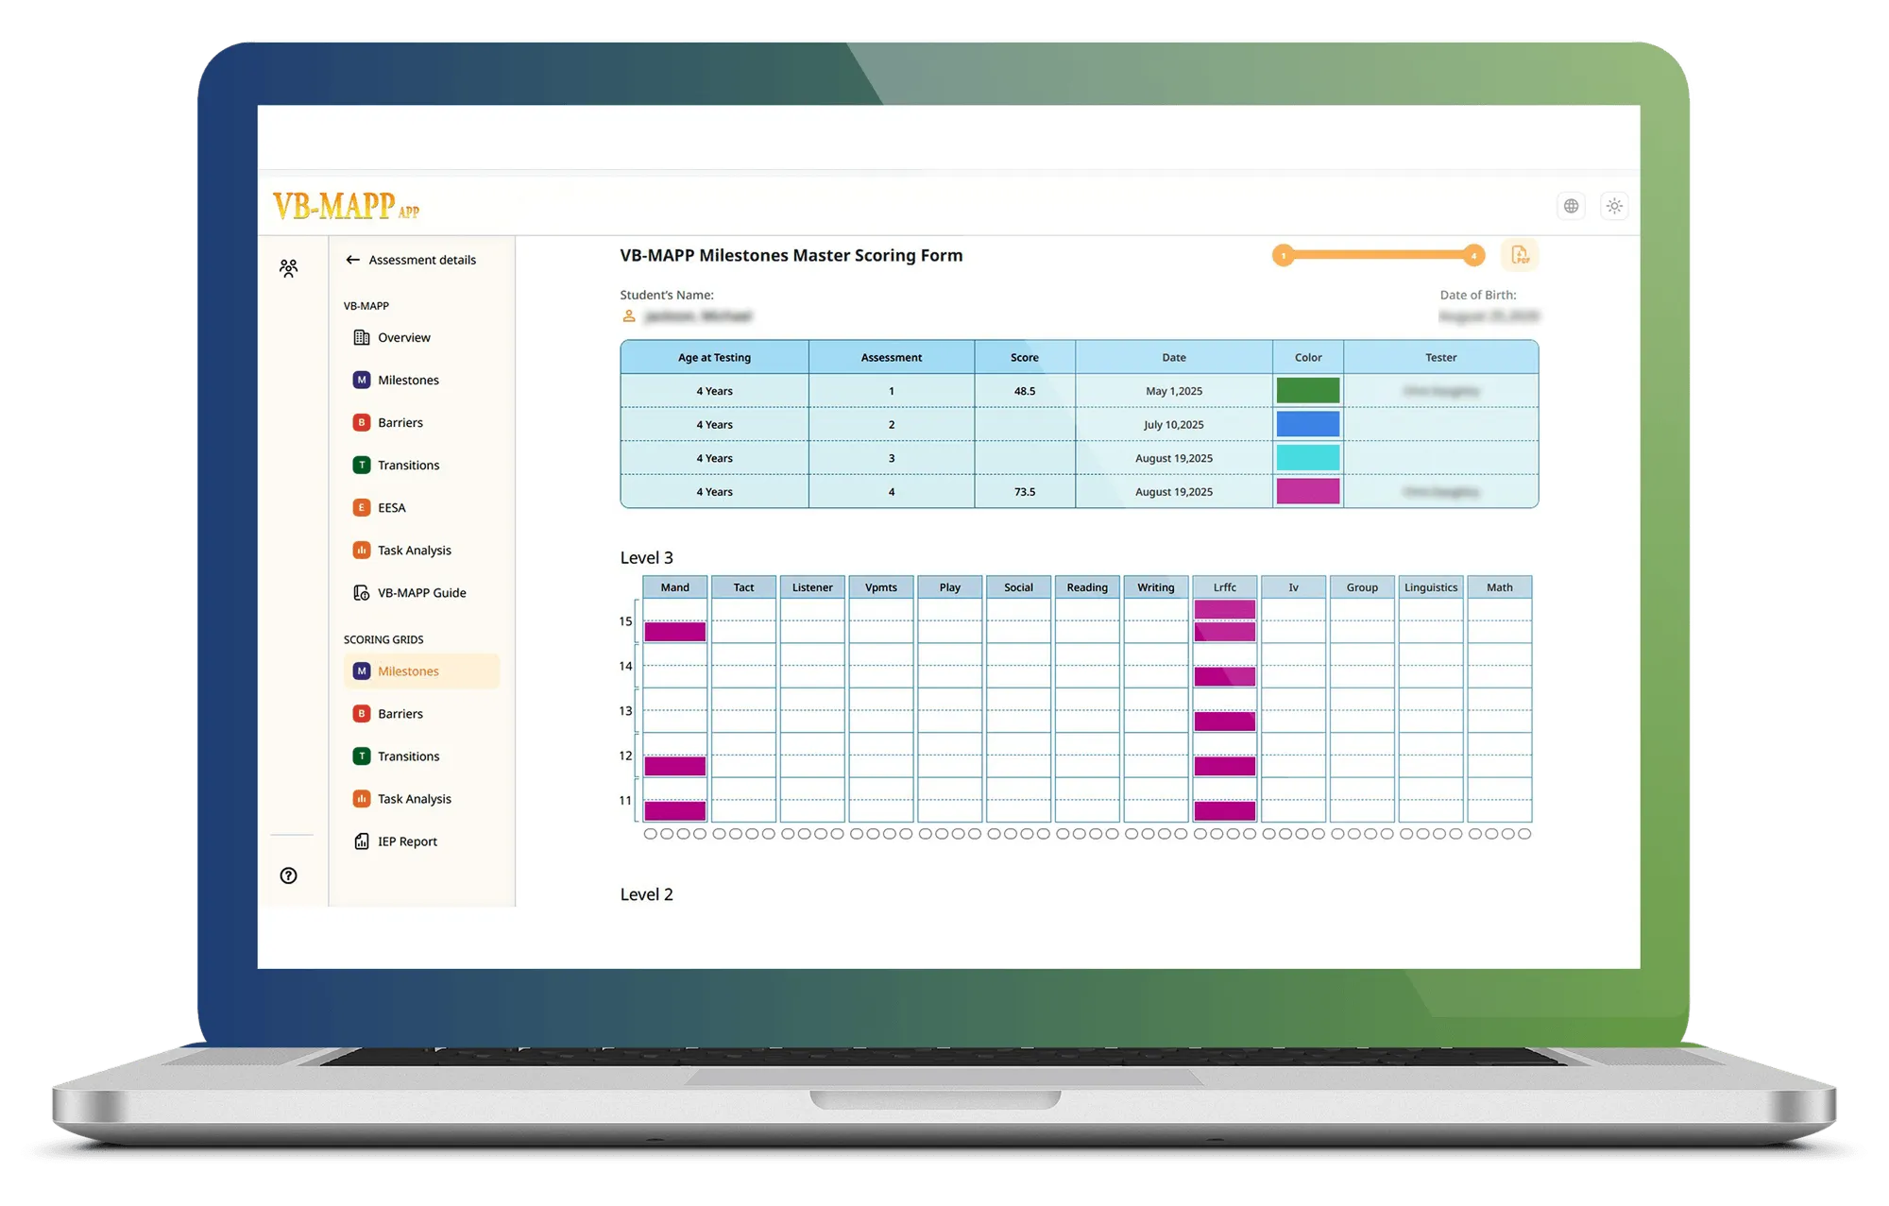Select Overview in the VB-MAPP menu
The image size is (1889, 1206).
point(403,338)
